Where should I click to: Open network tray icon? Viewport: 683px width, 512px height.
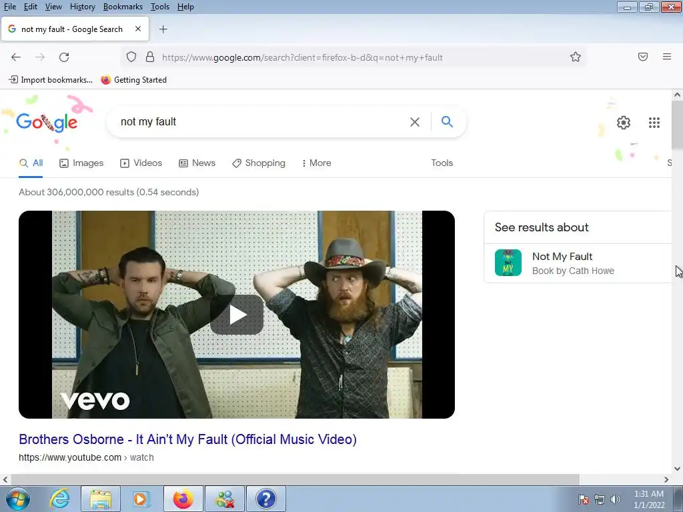[x=600, y=499]
